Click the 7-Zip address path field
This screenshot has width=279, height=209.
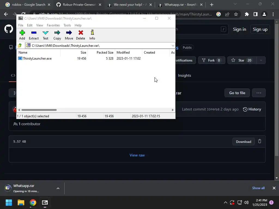pos(100,46)
